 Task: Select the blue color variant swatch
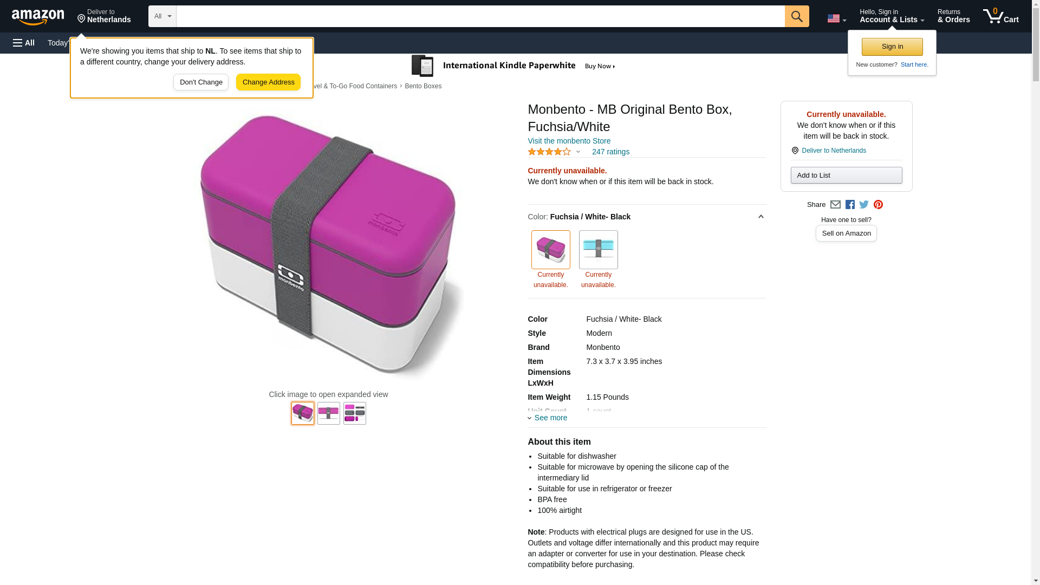click(598, 250)
